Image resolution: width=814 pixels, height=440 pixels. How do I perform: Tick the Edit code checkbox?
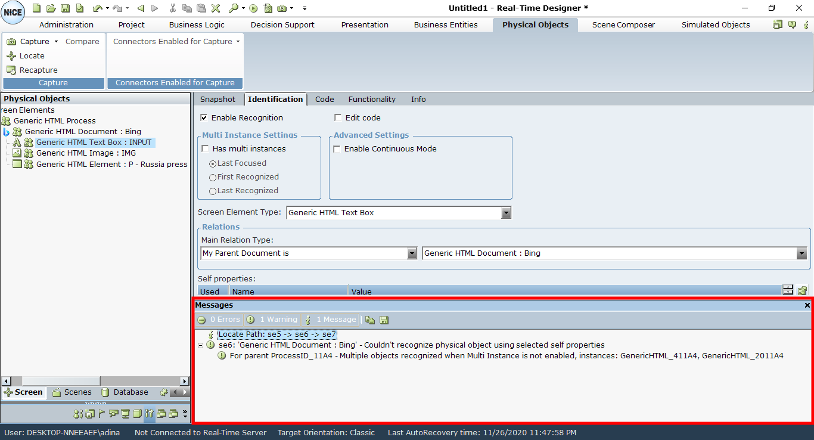pos(338,117)
